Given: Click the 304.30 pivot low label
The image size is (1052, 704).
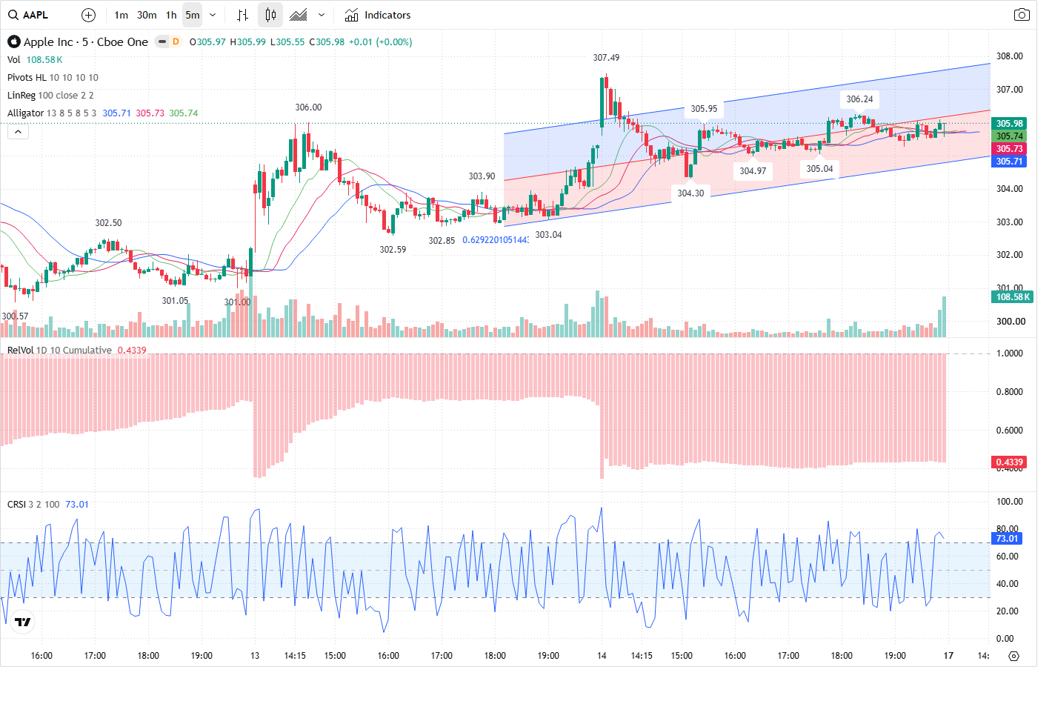Looking at the screenshot, I should [x=690, y=193].
